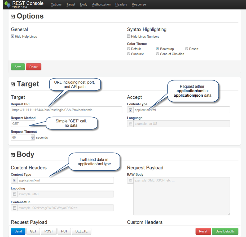Open the Request Method field
Viewport: 246px width, 237px height.
click(23, 124)
